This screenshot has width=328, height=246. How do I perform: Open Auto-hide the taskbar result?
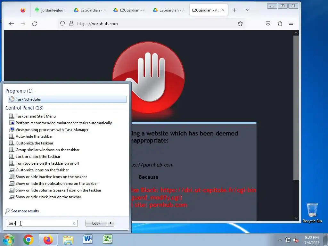34,136
